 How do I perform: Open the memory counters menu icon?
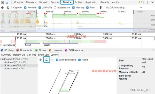click(x=153, y=50)
